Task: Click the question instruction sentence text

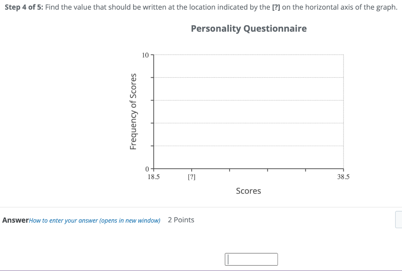Action: point(221,7)
